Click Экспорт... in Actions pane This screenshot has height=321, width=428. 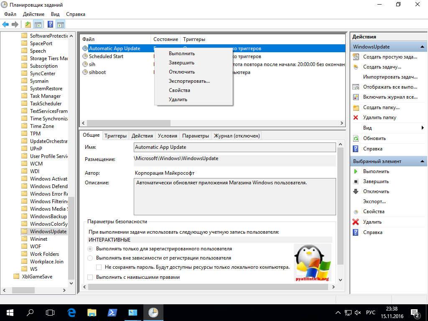(x=374, y=202)
